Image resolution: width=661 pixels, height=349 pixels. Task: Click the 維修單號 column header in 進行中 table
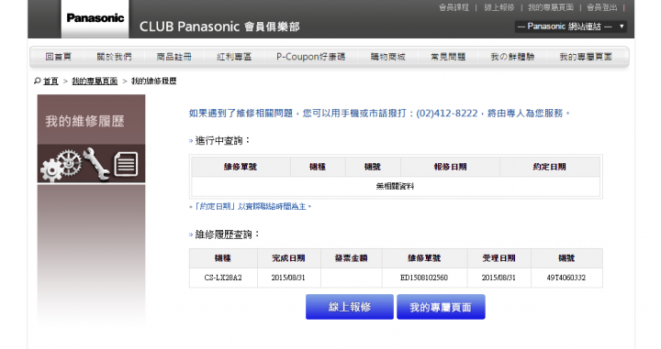click(x=241, y=167)
